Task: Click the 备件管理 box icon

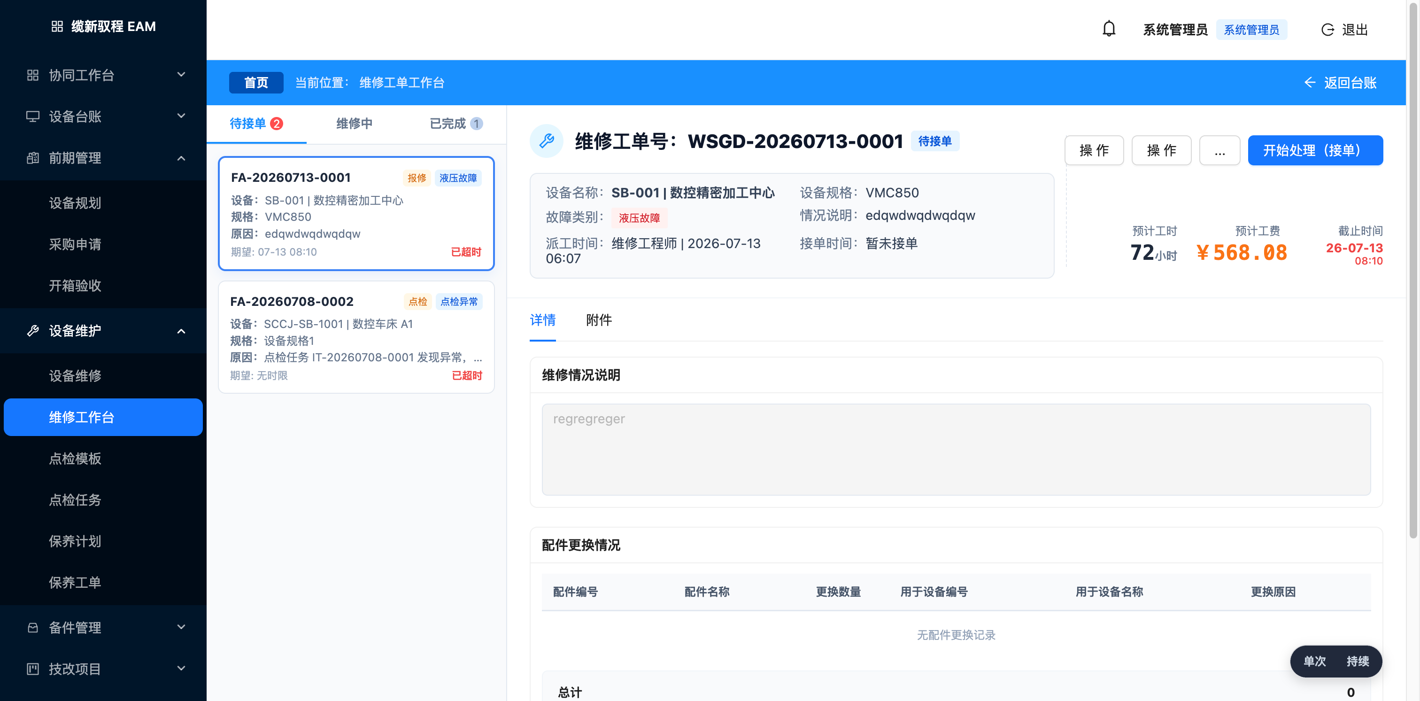Action: pyautogui.click(x=32, y=627)
